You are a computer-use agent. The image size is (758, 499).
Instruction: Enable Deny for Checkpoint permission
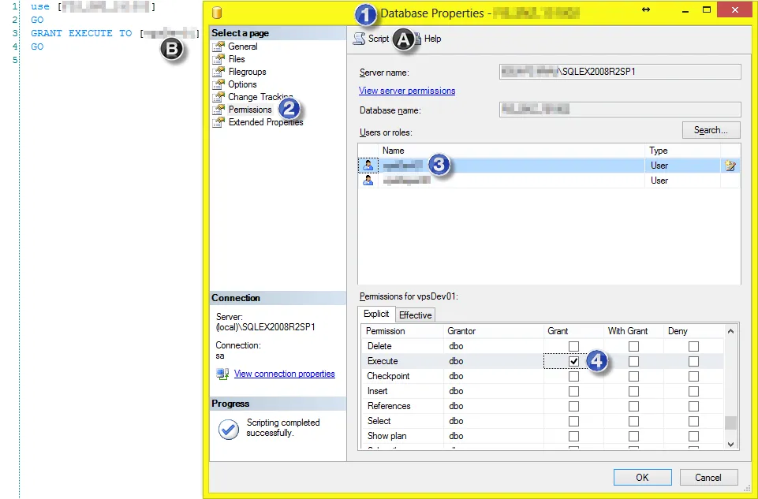coord(693,376)
